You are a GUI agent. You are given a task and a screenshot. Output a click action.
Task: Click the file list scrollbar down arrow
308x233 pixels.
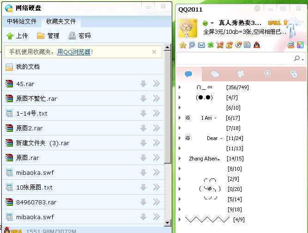click(x=168, y=223)
